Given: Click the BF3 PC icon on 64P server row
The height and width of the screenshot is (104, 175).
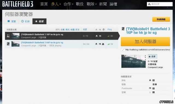Looking at the screenshot, I should click(x=8, y=44).
